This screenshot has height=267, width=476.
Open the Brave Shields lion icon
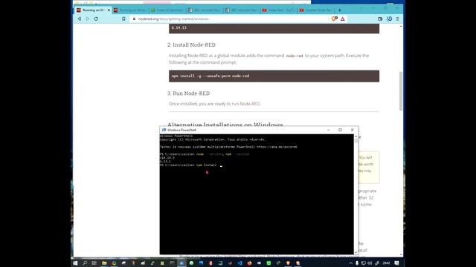(334, 19)
